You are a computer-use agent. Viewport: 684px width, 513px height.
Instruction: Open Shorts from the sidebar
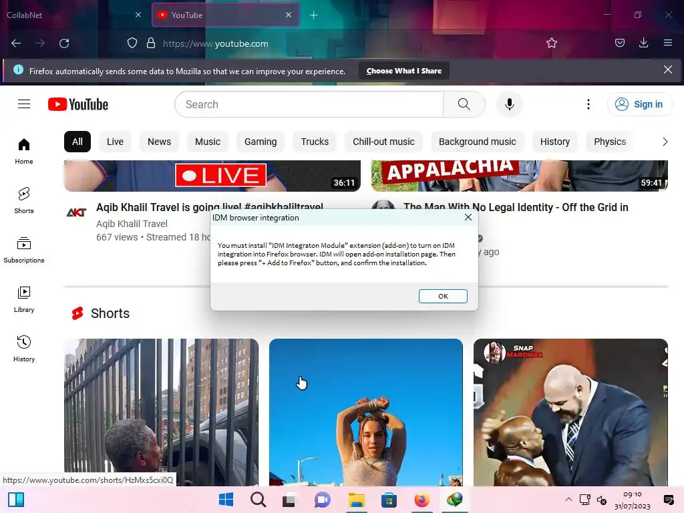pos(24,200)
